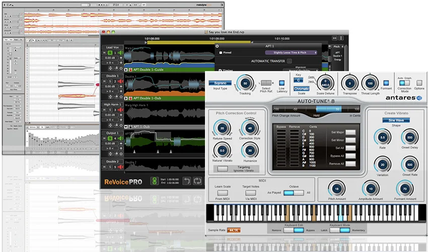The width and height of the screenshot is (428, 252).
Task: Click the Tracking knob
Action: pos(245,83)
